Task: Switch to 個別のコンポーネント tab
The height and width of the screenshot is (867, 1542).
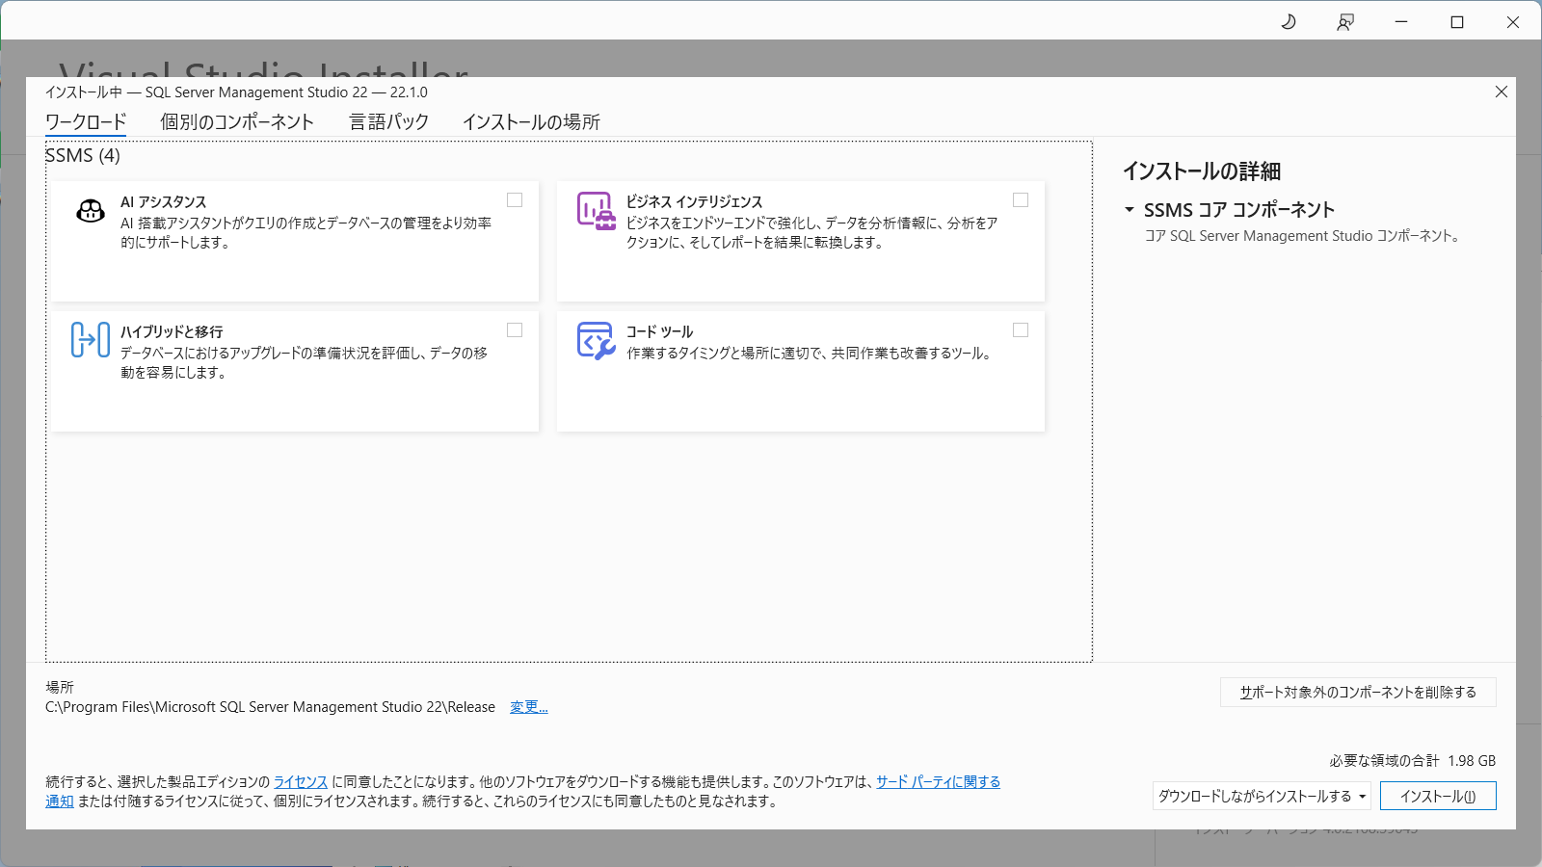Action: tap(237, 122)
